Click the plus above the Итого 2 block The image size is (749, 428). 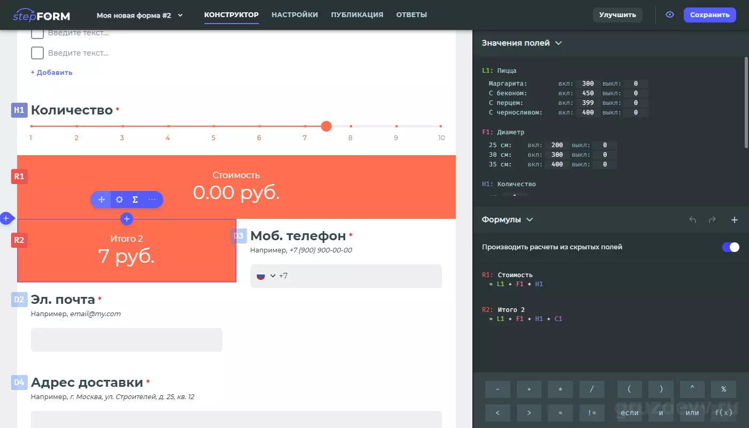point(127,218)
